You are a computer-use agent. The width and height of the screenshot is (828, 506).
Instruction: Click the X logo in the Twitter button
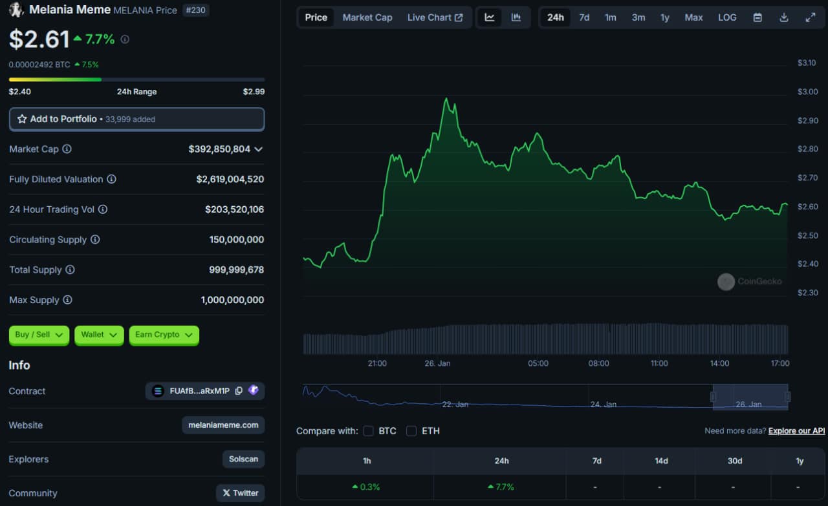[226, 493]
